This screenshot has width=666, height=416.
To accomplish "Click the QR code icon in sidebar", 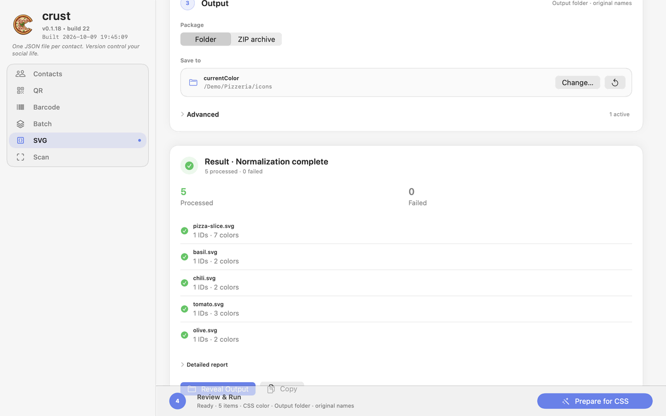I will (21, 90).
